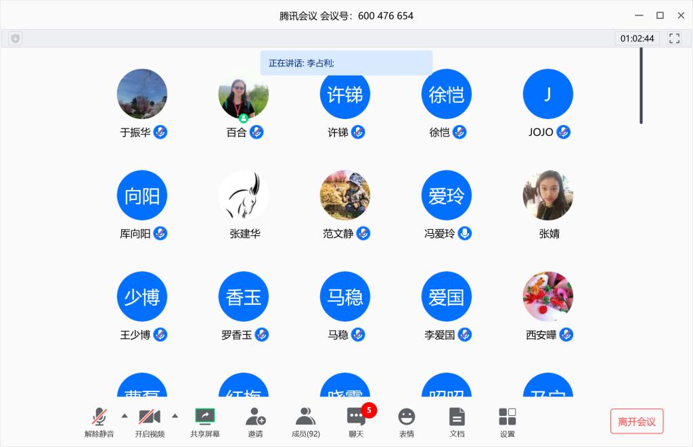
Task: Click the speaking indicator banner for 李占利
Action: (x=346, y=63)
